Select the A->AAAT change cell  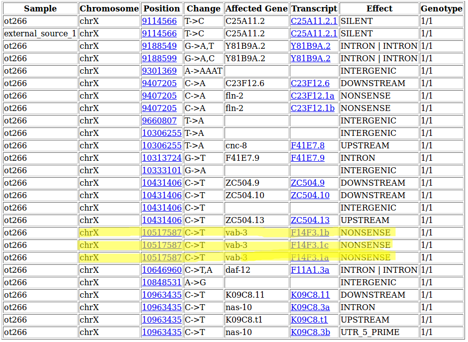coord(204,71)
